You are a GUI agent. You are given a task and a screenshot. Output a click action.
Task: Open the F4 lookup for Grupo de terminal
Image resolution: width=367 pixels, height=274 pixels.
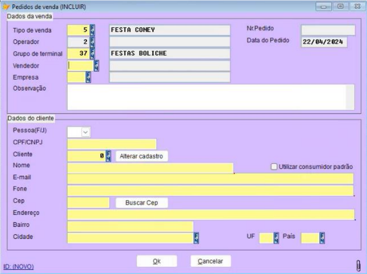coord(92,54)
